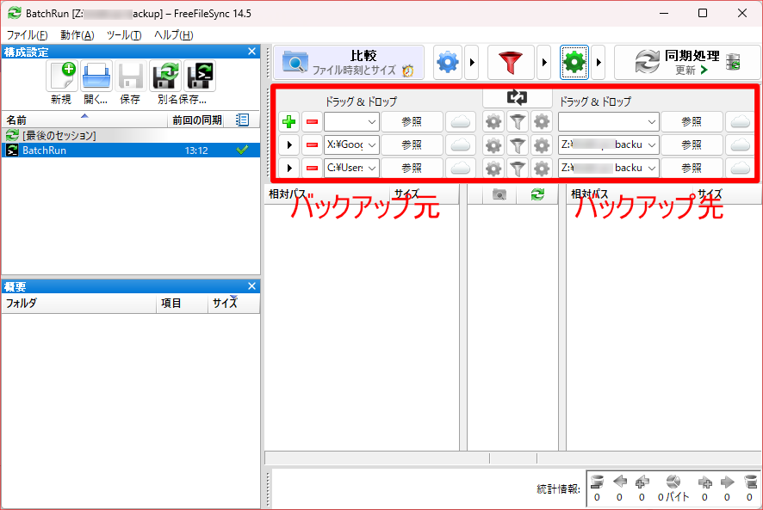763x510 pixels.
Task: Click the 比較 (Compare) button
Action: pyautogui.click(x=349, y=63)
